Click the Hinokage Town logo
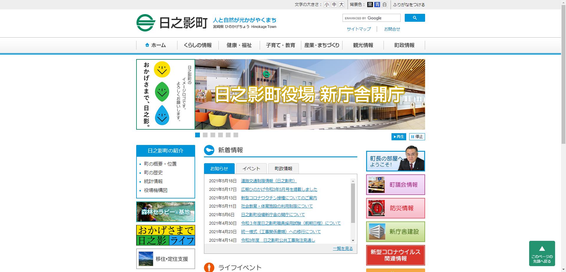Screen dimensions: 566x272 point(171,22)
